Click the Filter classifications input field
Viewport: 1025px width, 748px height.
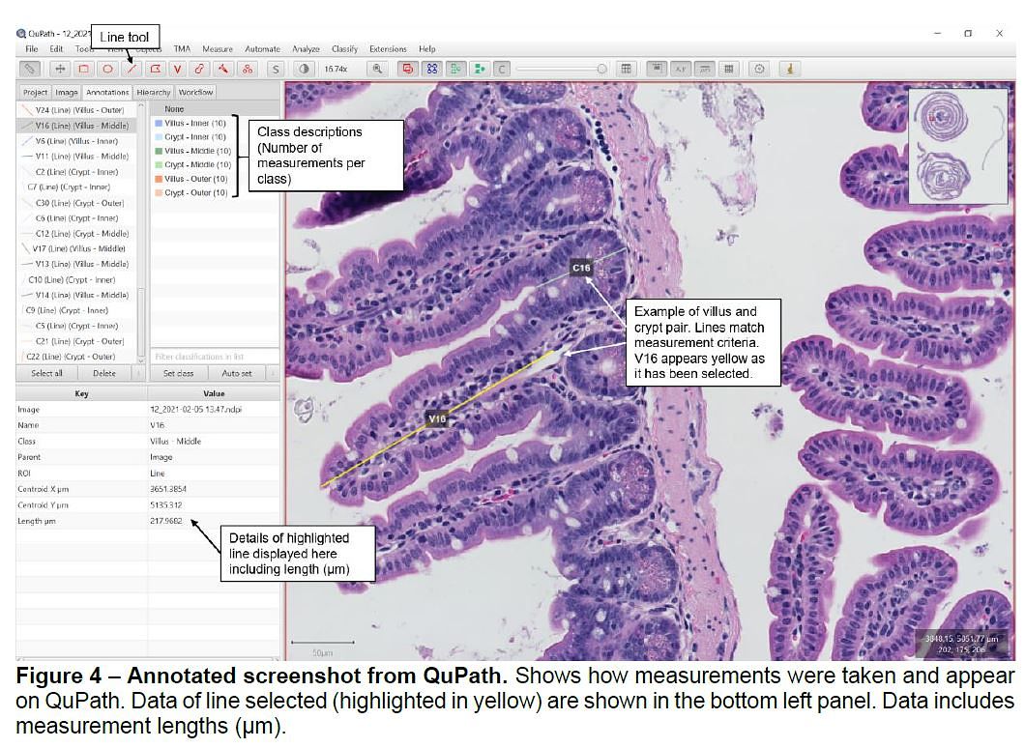coord(215,357)
